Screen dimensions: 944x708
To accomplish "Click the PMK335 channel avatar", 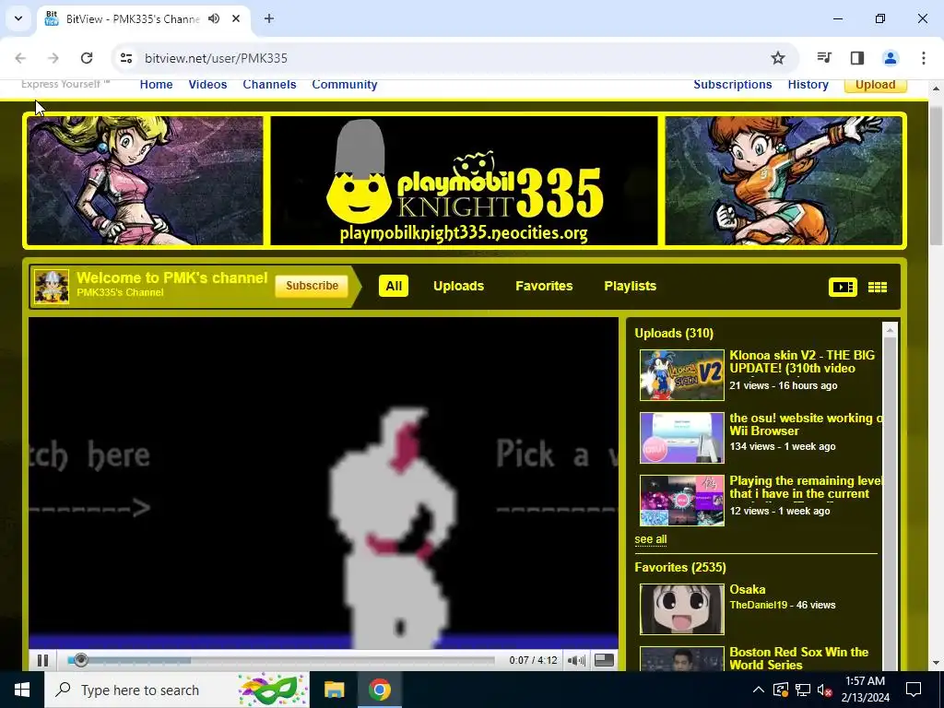I will point(52,287).
